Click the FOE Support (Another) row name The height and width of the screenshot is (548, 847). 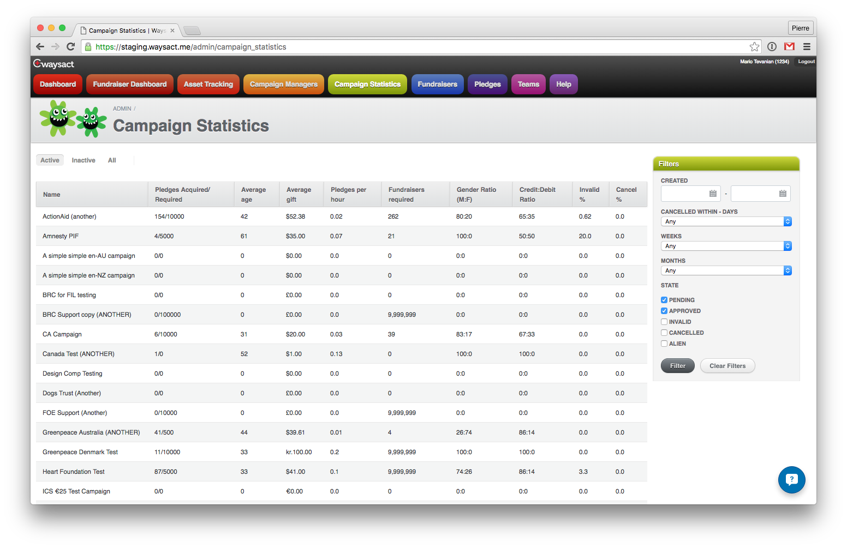75,413
